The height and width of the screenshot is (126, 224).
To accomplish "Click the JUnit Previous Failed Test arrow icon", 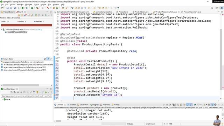I will 22,15.
